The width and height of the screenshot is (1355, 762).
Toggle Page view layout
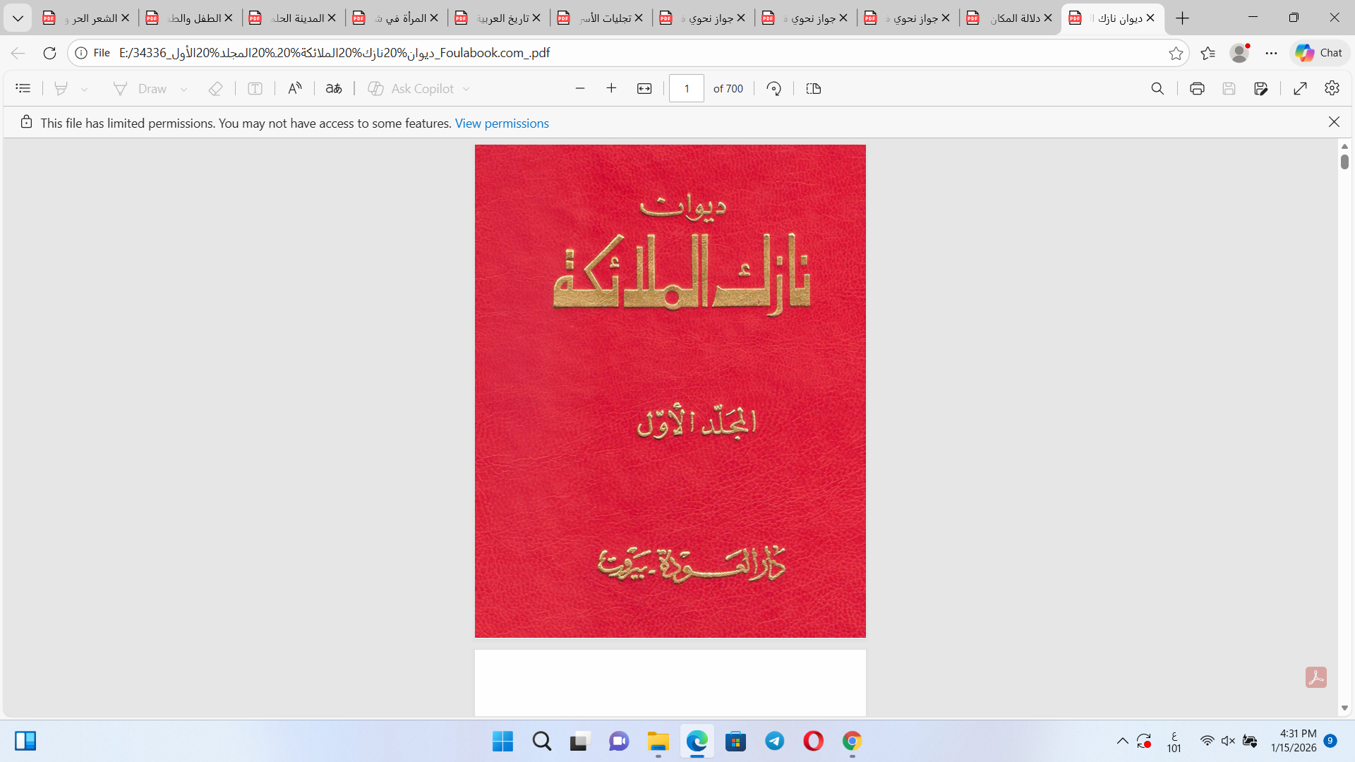(814, 88)
